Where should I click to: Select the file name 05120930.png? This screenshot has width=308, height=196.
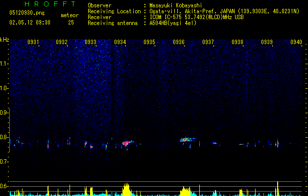[27, 13]
